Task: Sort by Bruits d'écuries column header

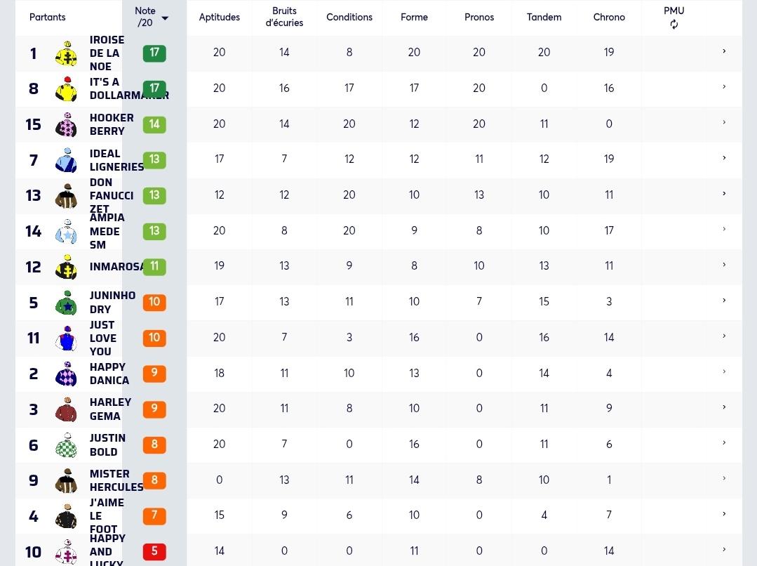Action: pos(284,17)
